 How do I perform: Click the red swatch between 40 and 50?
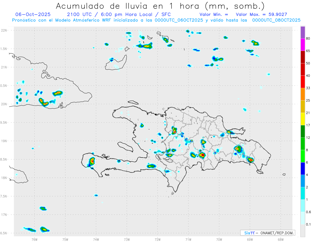pos(303,69)
